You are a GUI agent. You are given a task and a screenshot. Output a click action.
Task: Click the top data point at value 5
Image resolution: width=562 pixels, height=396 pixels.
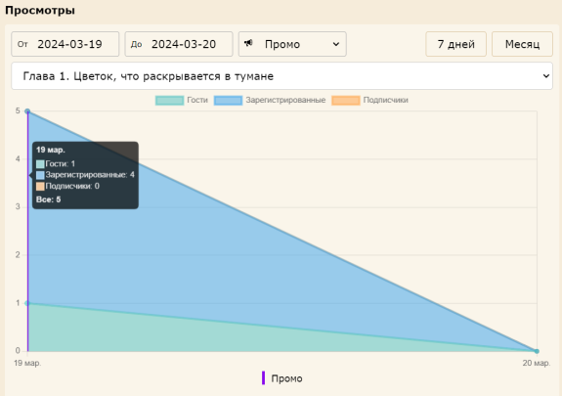click(x=27, y=111)
